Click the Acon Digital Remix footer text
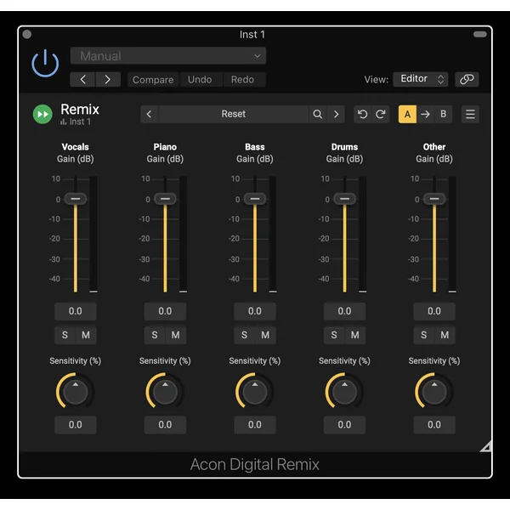Image resolution: width=510 pixels, height=510 pixels. [x=255, y=464]
